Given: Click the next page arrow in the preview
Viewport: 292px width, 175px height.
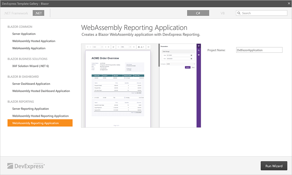Looking at the screenshot, I should coord(106,47).
